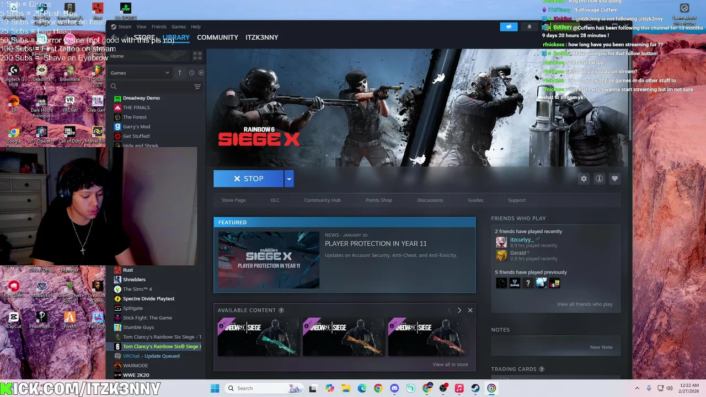The width and height of the screenshot is (706, 397).
Task: Stop the running game with the STOP button
Action: [x=248, y=179]
